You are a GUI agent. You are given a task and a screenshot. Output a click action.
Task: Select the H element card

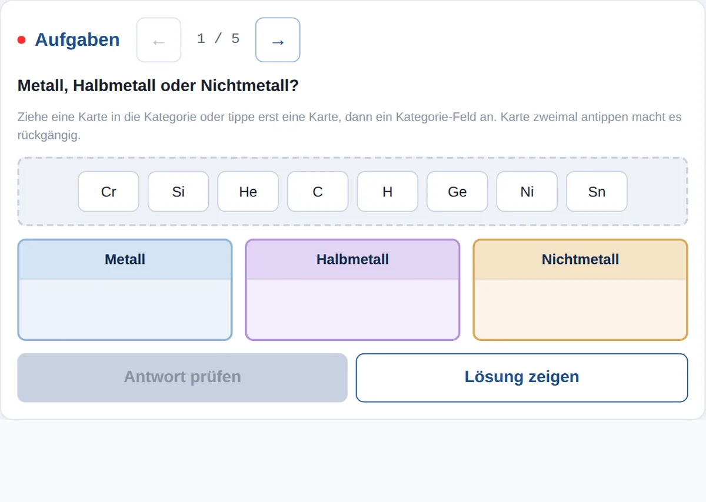388,192
